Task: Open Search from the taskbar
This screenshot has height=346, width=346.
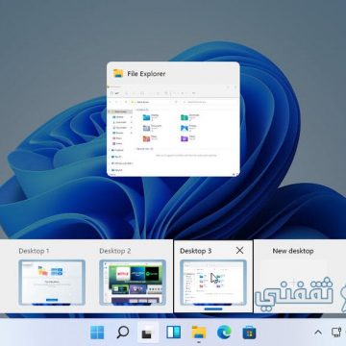Action: coord(122,333)
